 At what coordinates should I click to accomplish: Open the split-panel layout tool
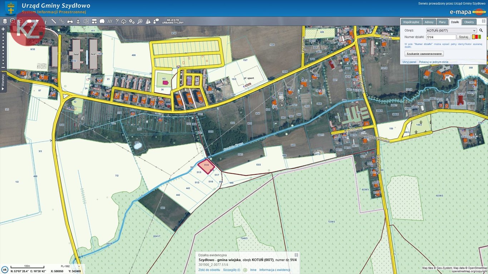coord(94,21)
